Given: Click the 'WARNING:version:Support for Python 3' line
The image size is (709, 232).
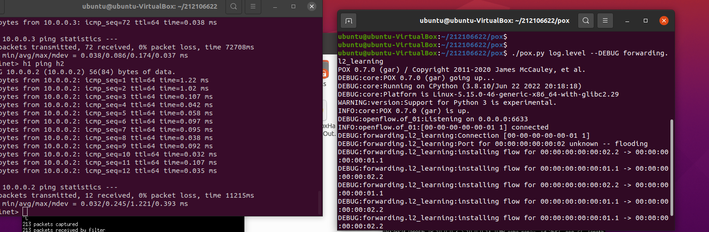Looking at the screenshot, I should pos(447,103).
